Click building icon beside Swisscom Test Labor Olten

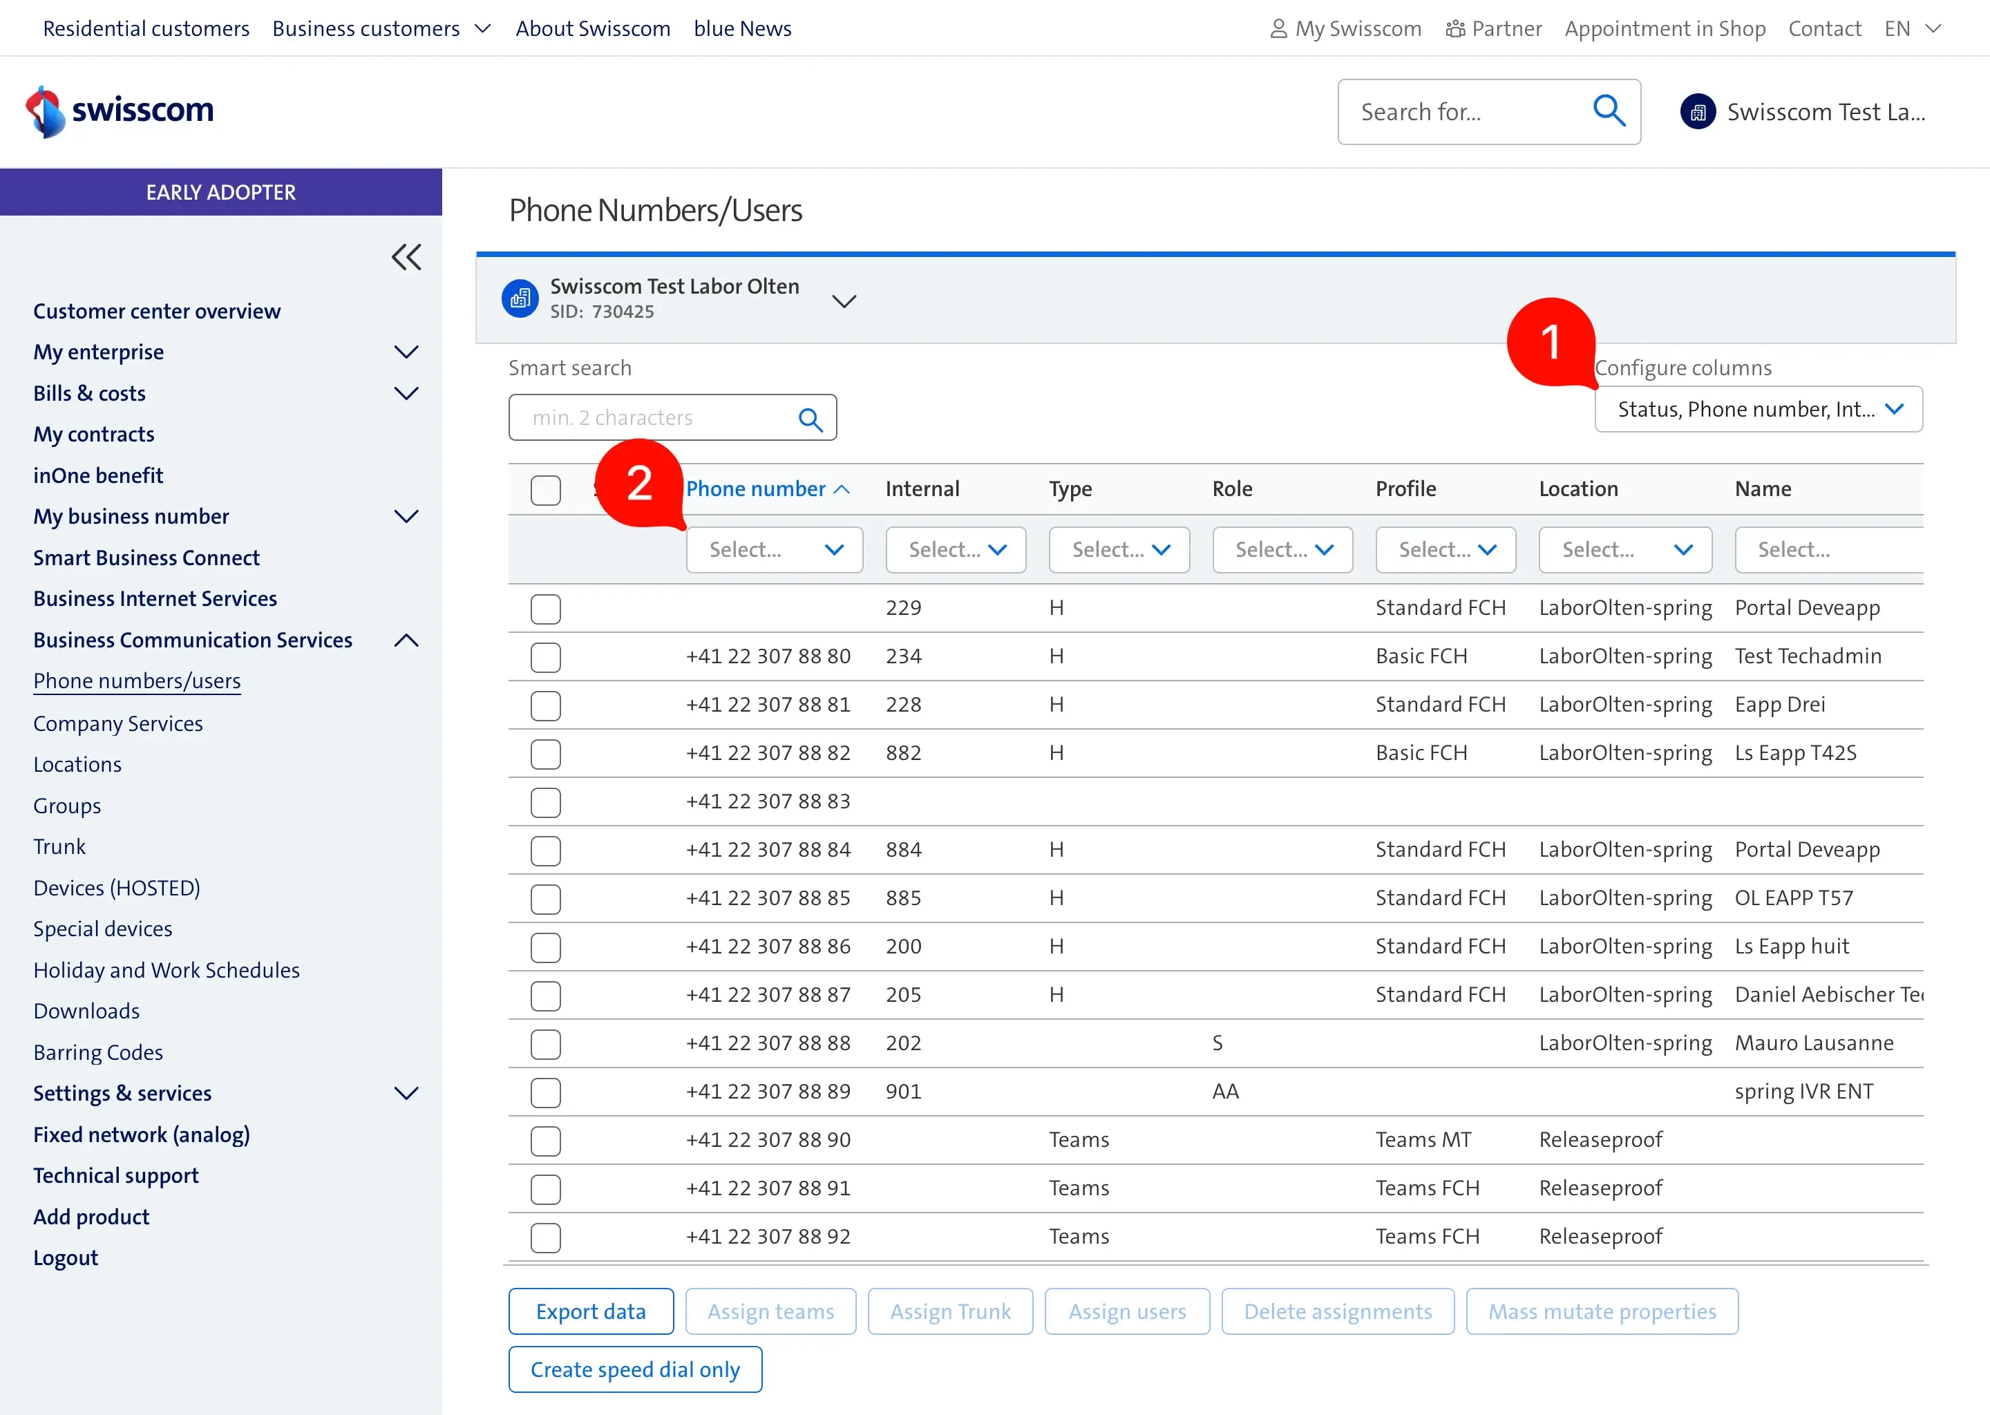coord(520,299)
